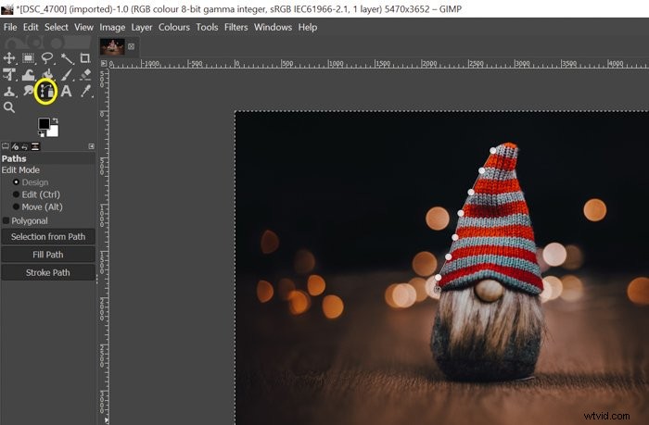
Task: Click the Stroke Path button
Action: click(48, 273)
